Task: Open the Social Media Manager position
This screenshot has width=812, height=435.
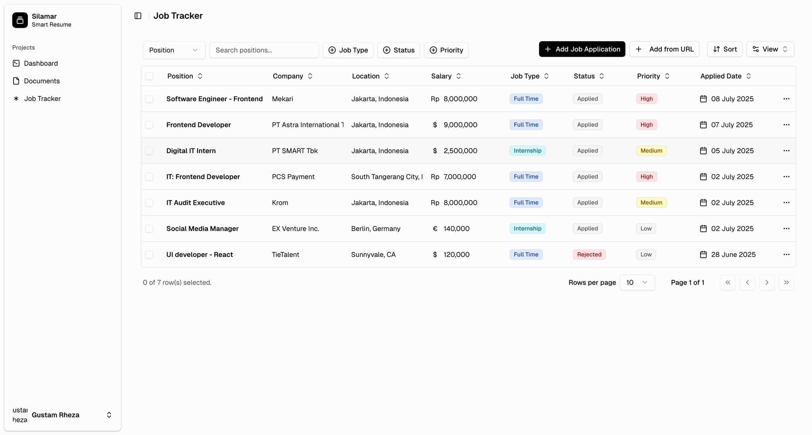Action: (x=203, y=229)
